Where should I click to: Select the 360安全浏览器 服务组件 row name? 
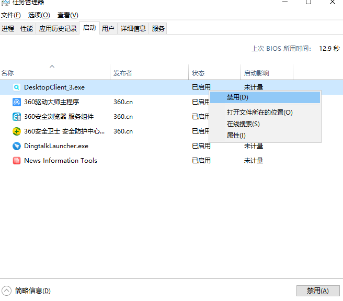point(59,117)
